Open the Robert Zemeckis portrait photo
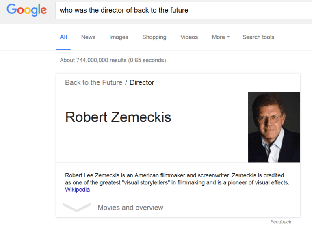Image resolution: width=312 pixels, height=227 pixels. (x=274, y=127)
